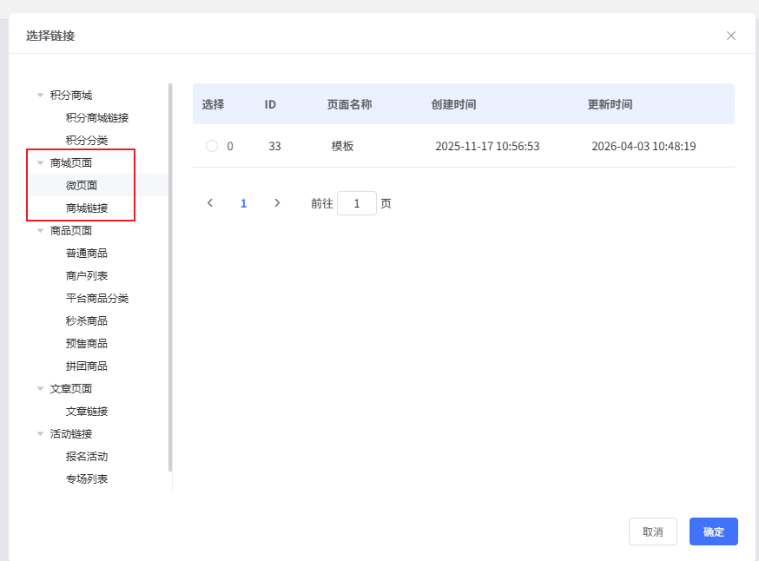Click the 取消 button
Viewport: 759px width, 561px height.
tap(652, 531)
